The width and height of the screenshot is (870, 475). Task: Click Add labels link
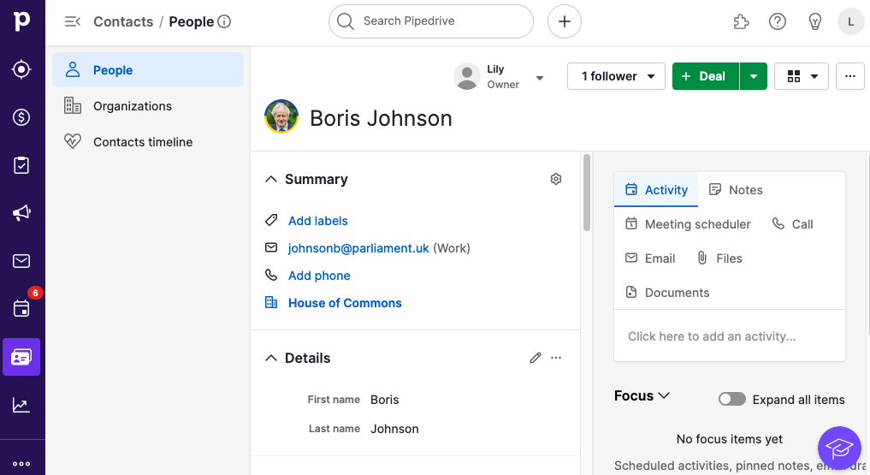(x=318, y=221)
